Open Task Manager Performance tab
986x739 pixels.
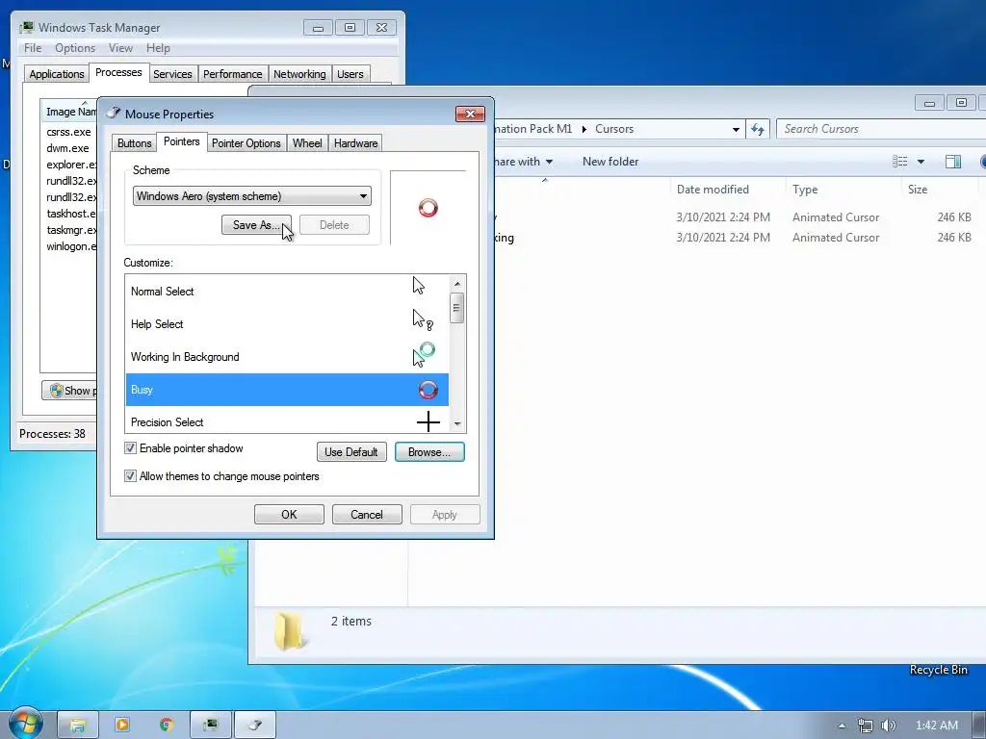click(x=232, y=74)
